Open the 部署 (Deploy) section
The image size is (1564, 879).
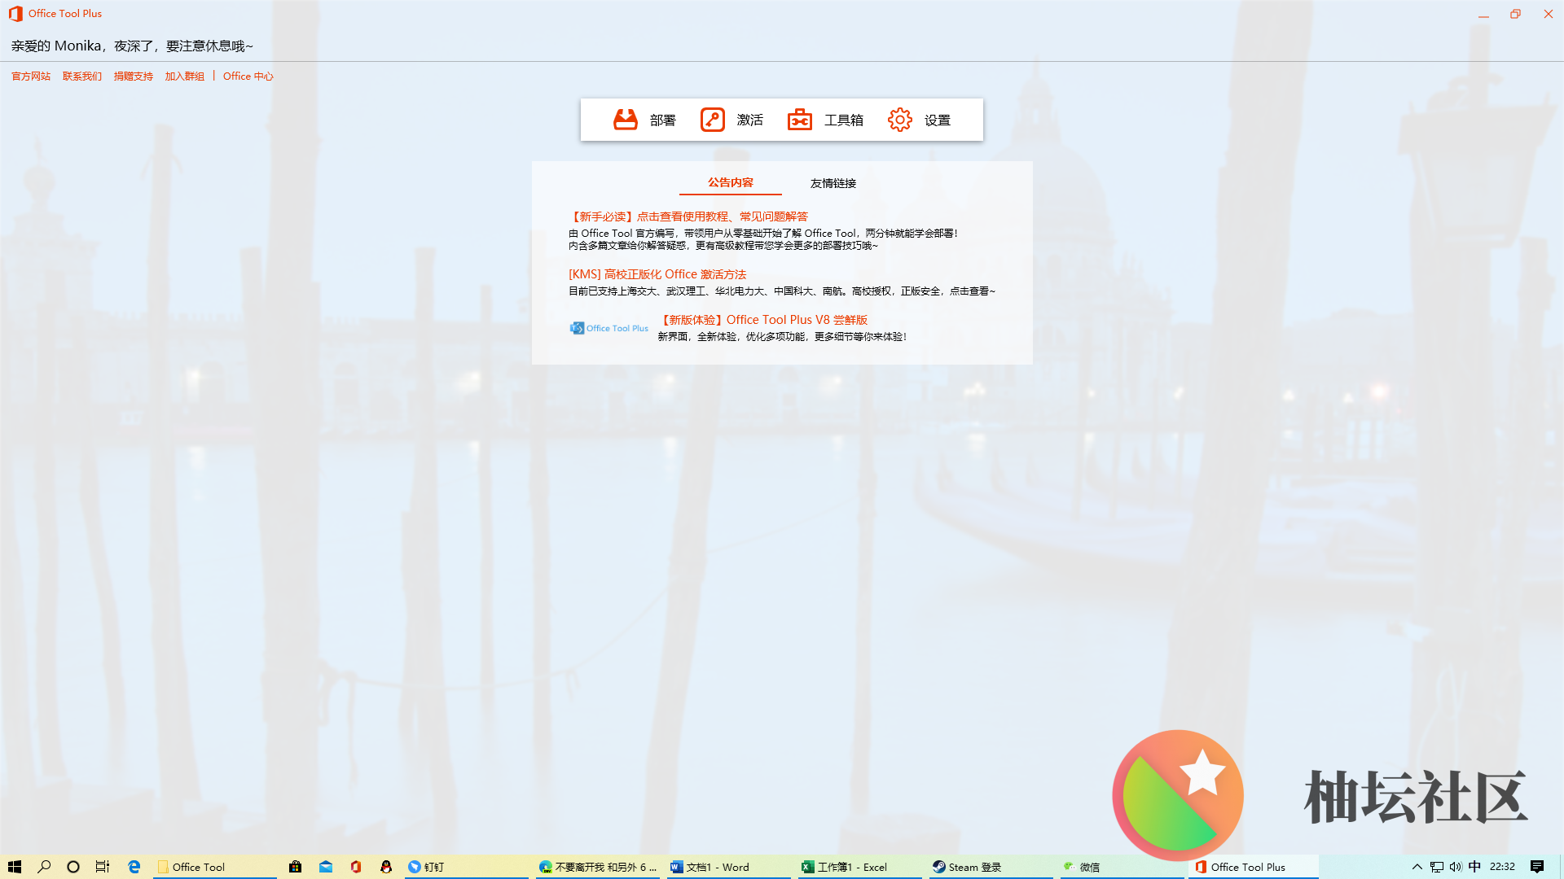pyautogui.click(x=644, y=120)
